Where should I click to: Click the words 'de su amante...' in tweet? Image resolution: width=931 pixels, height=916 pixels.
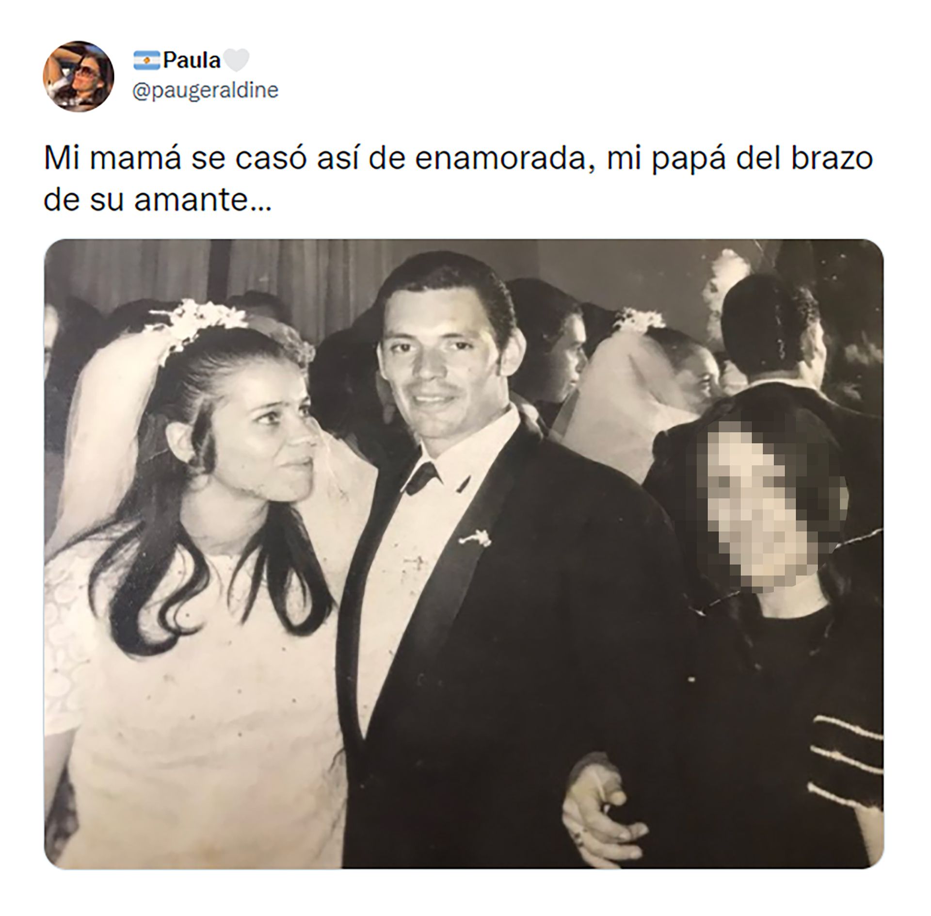pos(158,200)
